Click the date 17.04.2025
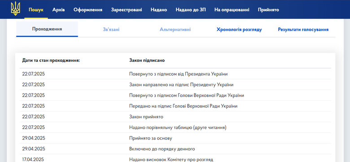Screen dimensions: 350x162 click(33, 159)
